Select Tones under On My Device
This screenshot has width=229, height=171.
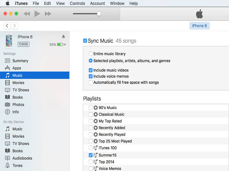pos(17,166)
